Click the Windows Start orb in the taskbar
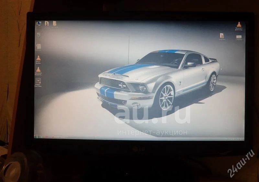 pos(37,136)
